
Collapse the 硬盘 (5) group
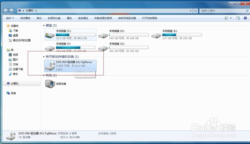pos(43,25)
